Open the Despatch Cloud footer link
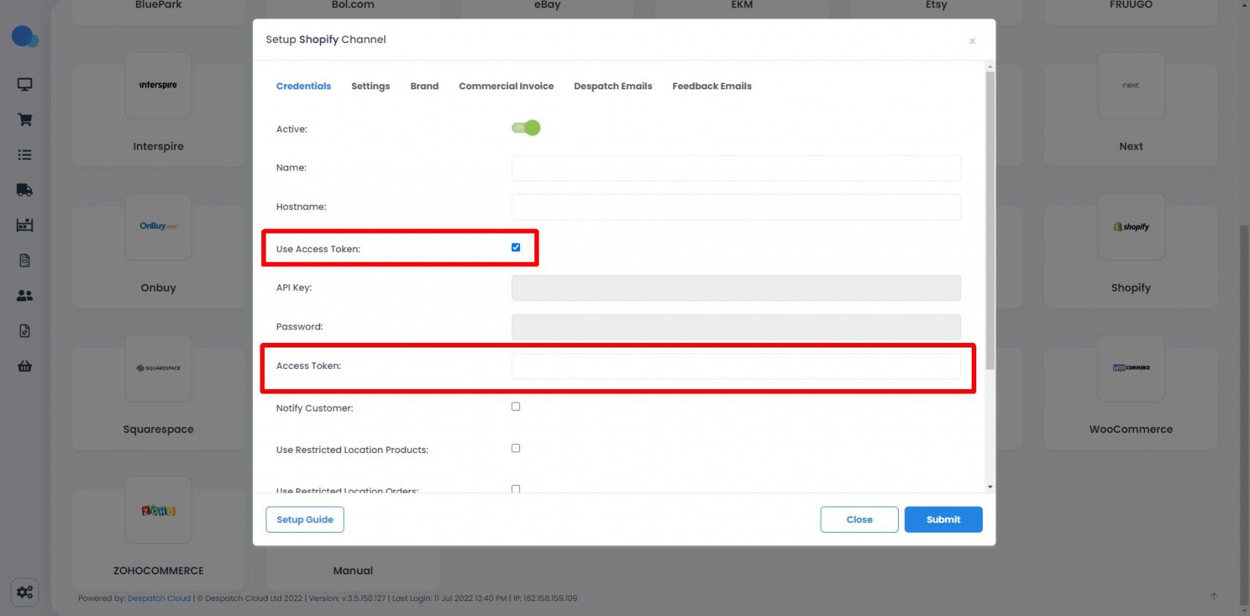The image size is (1250, 616). click(x=159, y=598)
